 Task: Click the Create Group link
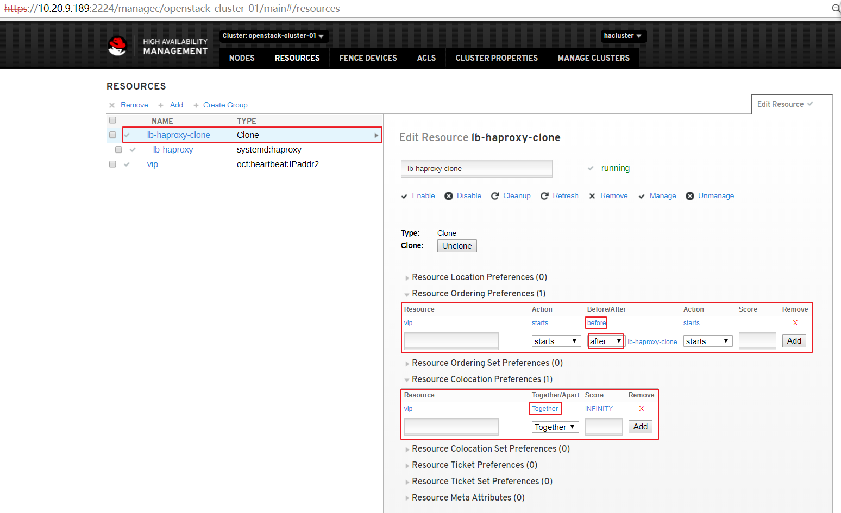[225, 105]
